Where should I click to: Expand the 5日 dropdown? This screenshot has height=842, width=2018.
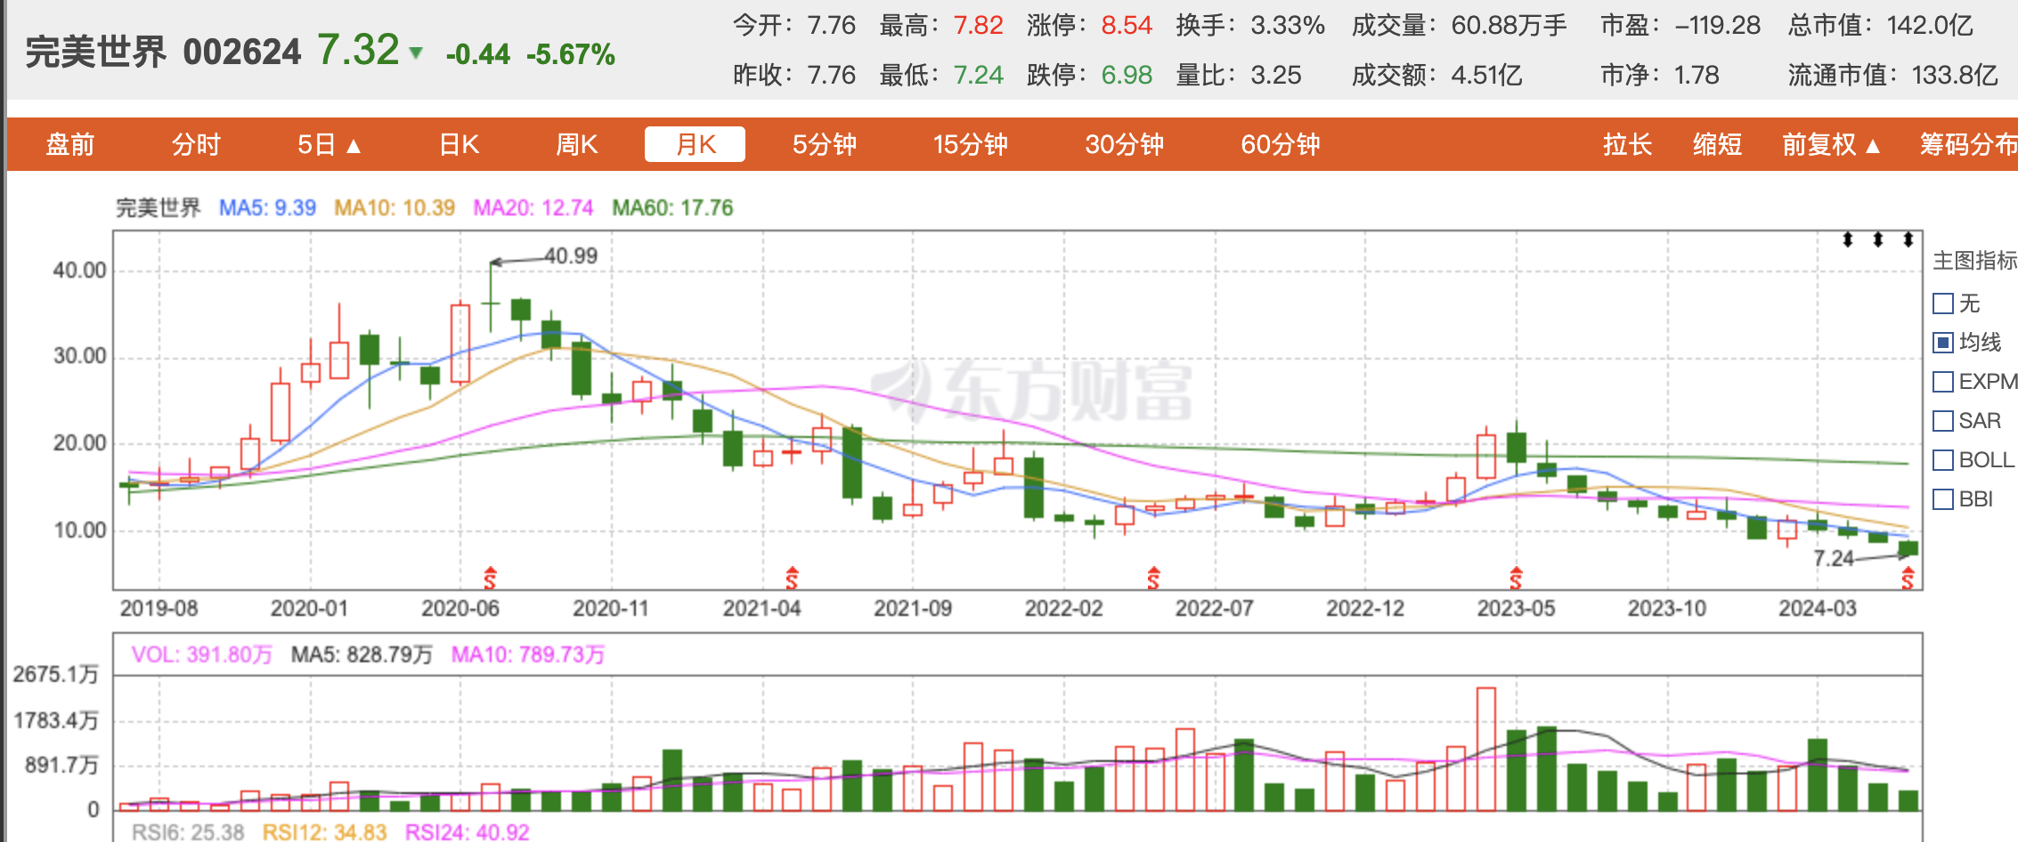330,144
